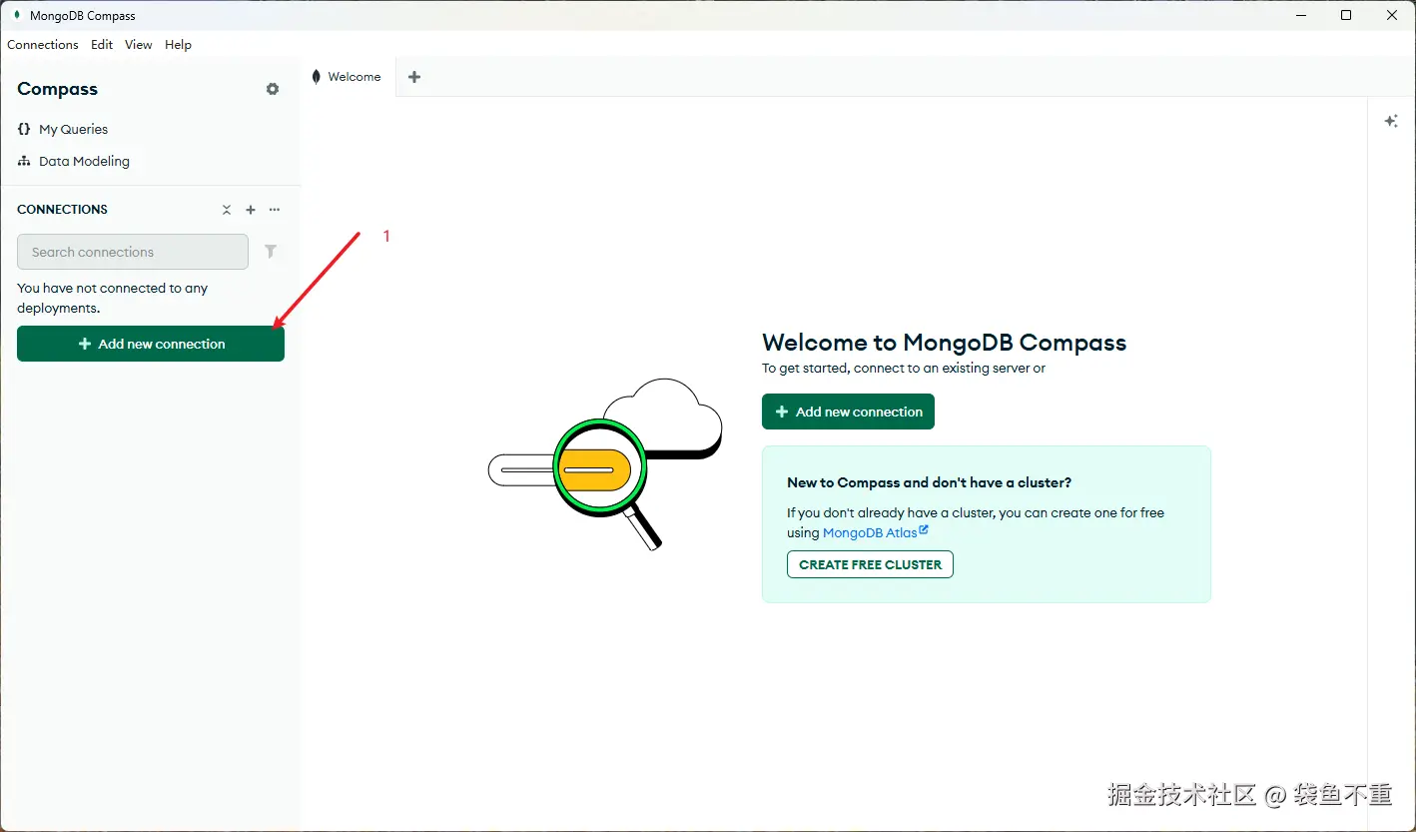The height and width of the screenshot is (832, 1416).
Task: Open the Edit menu
Action: pyautogui.click(x=102, y=45)
